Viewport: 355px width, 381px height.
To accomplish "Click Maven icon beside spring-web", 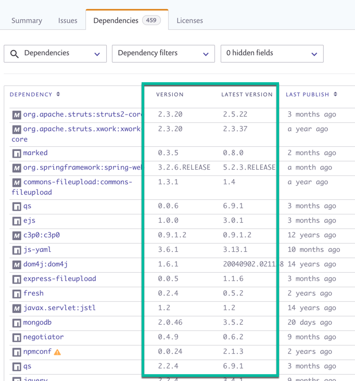I will pyautogui.click(x=17, y=168).
